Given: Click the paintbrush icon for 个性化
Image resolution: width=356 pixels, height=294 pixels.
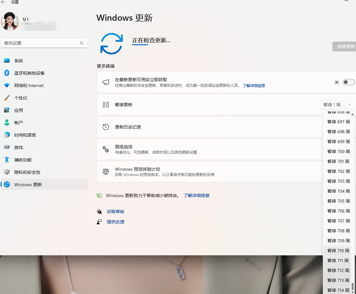Looking at the screenshot, I should tap(7, 98).
